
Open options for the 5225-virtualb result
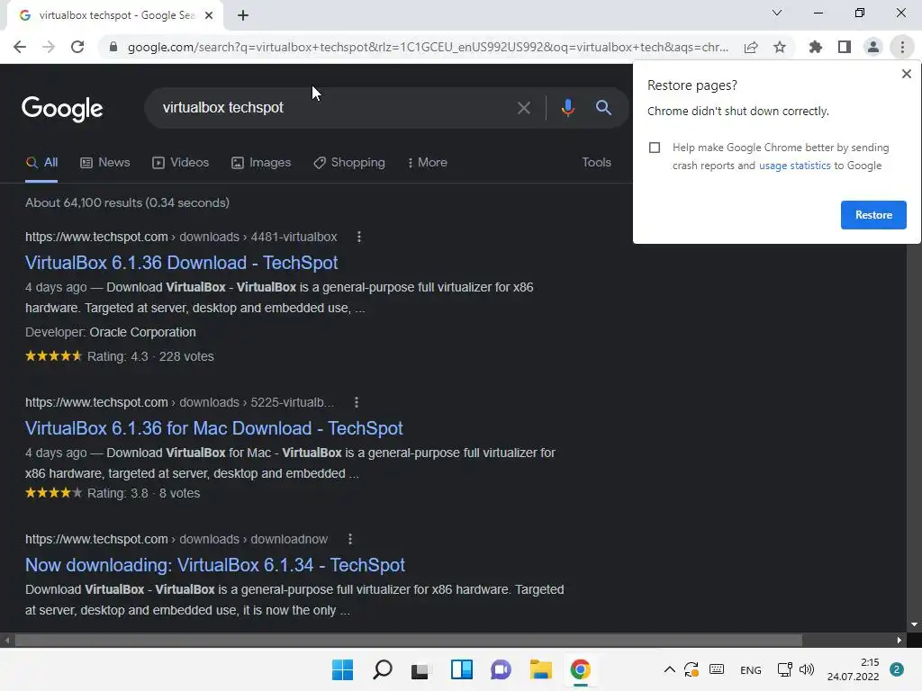[356, 402]
